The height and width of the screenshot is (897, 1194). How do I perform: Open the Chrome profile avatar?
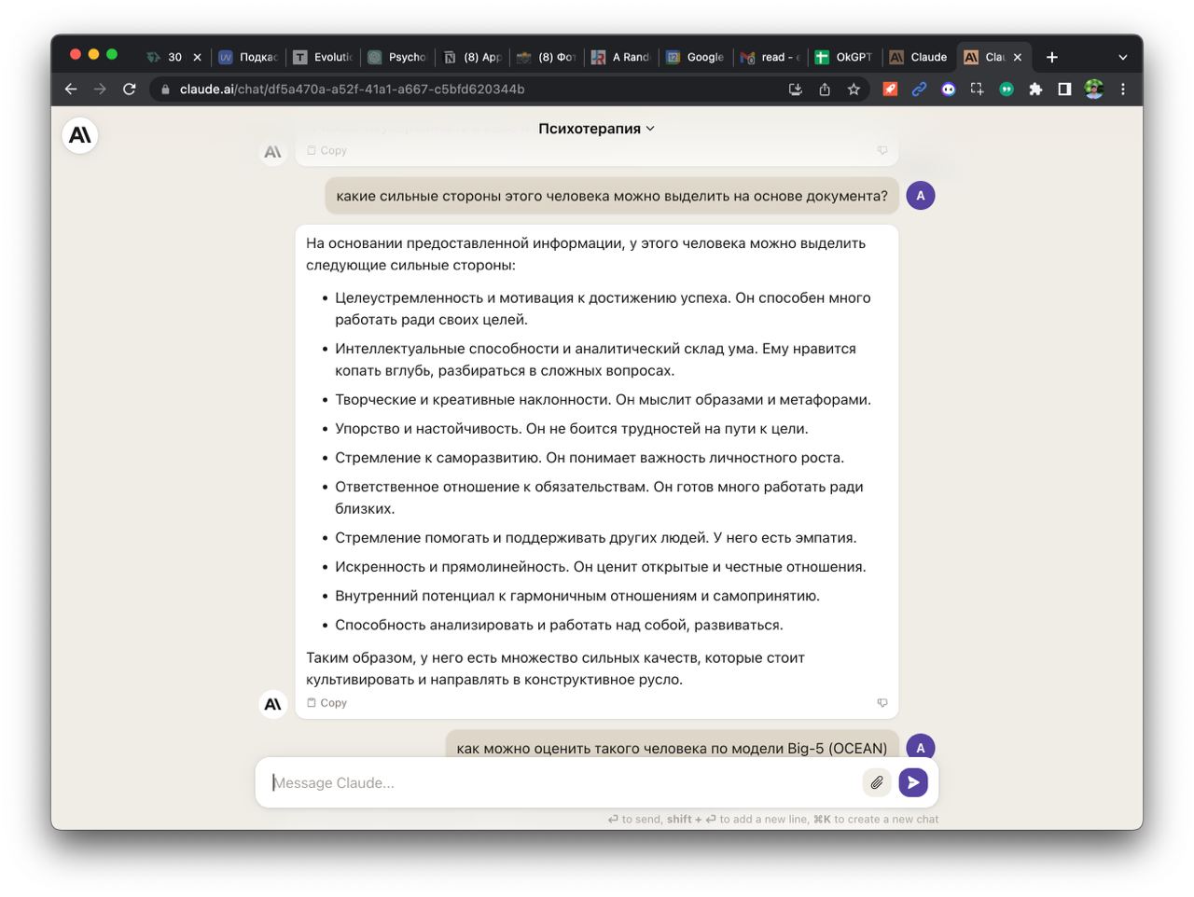[1094, 89]
